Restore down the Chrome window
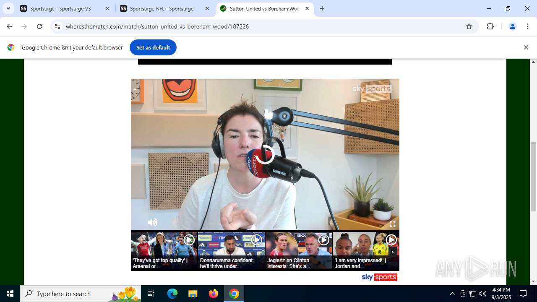This screenshot has width=537, height=302. pos(508,8)
